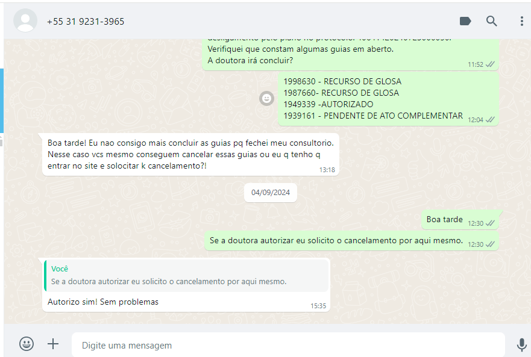531x357 pixels.
Task: React with the emoji beside the guias message
Action: (266, 99)
